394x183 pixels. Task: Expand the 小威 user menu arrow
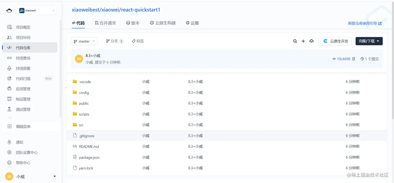click(55, 176)
